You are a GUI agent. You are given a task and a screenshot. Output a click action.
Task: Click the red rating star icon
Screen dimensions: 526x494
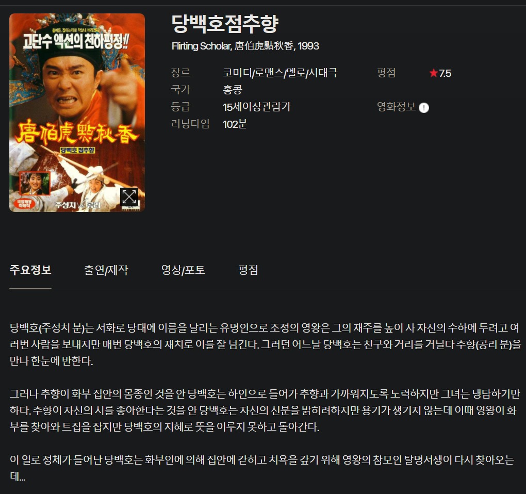tap(433, 73)
